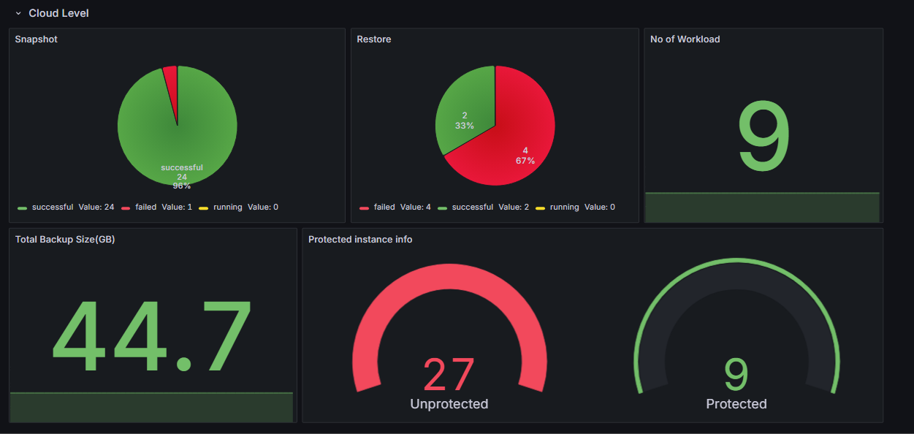Click yellow running color swatch in Restore legend

coord(540,208)
